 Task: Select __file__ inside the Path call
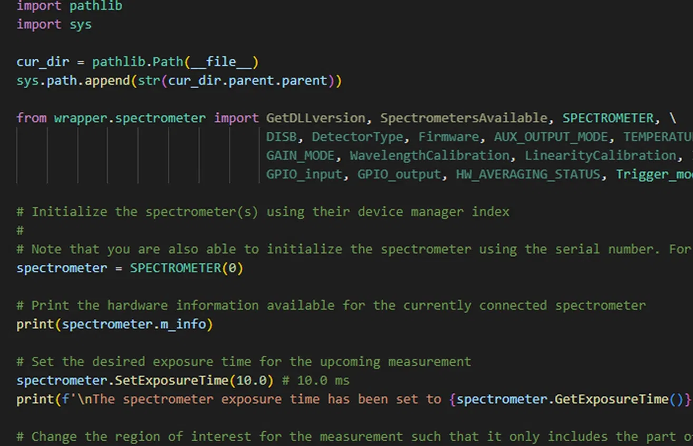tap(222, 62)
